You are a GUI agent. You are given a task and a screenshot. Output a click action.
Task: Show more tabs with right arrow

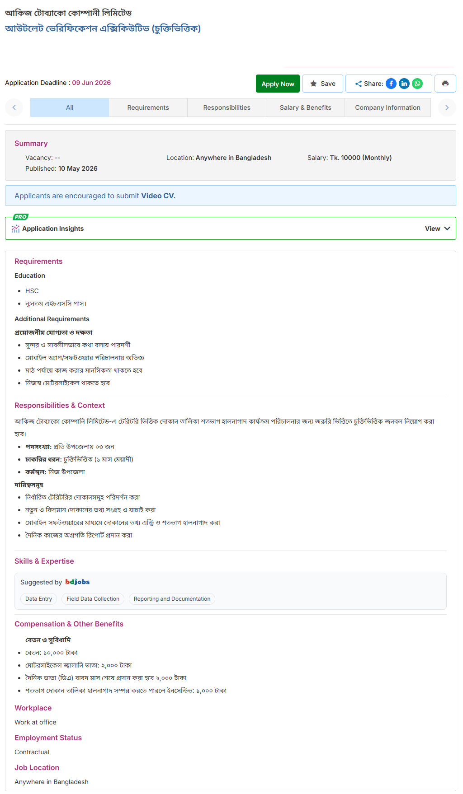[x=447, y=107]
